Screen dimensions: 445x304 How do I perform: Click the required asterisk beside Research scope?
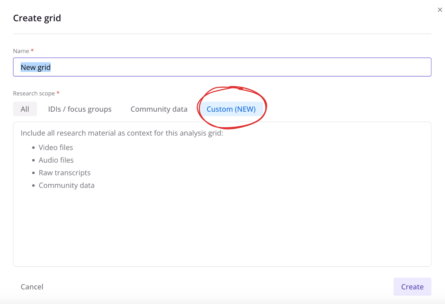click(x=58, y=93)
